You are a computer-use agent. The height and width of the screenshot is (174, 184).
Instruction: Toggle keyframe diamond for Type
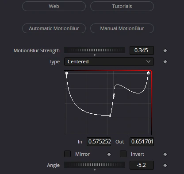click(x=165, y=62)
